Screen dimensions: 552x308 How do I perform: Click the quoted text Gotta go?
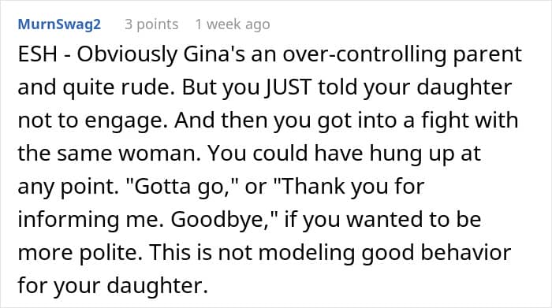point(180,187)
